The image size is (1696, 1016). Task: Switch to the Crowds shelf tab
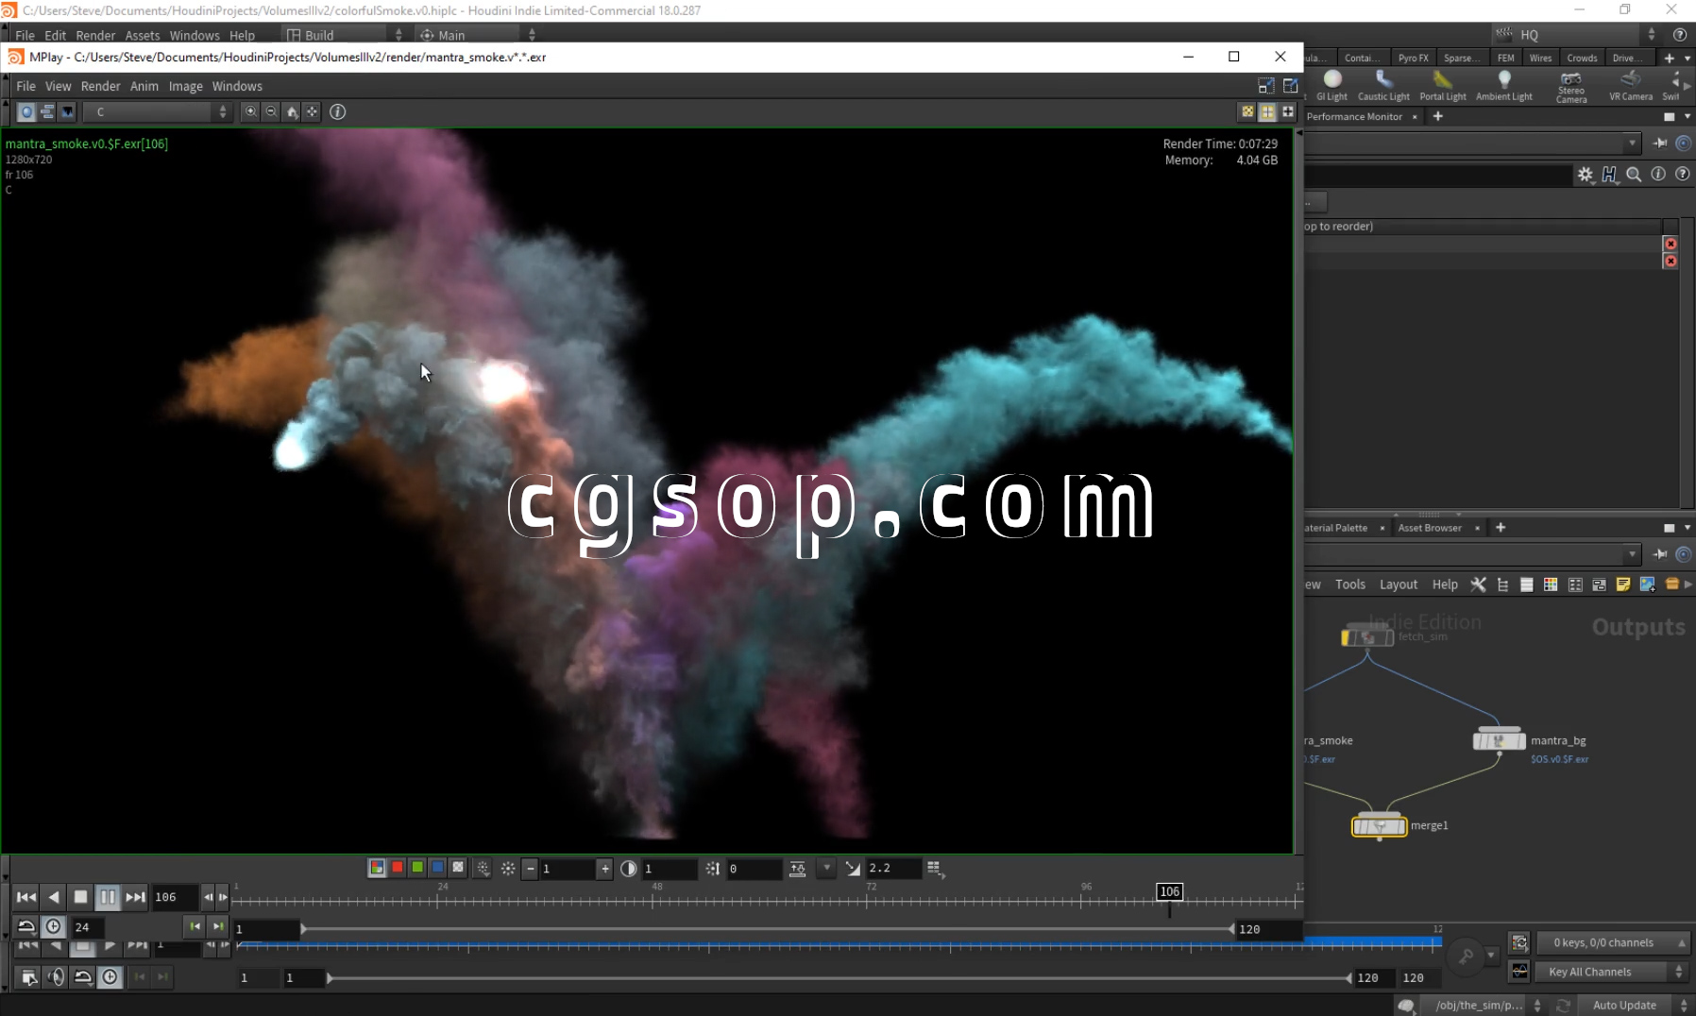1583,58
